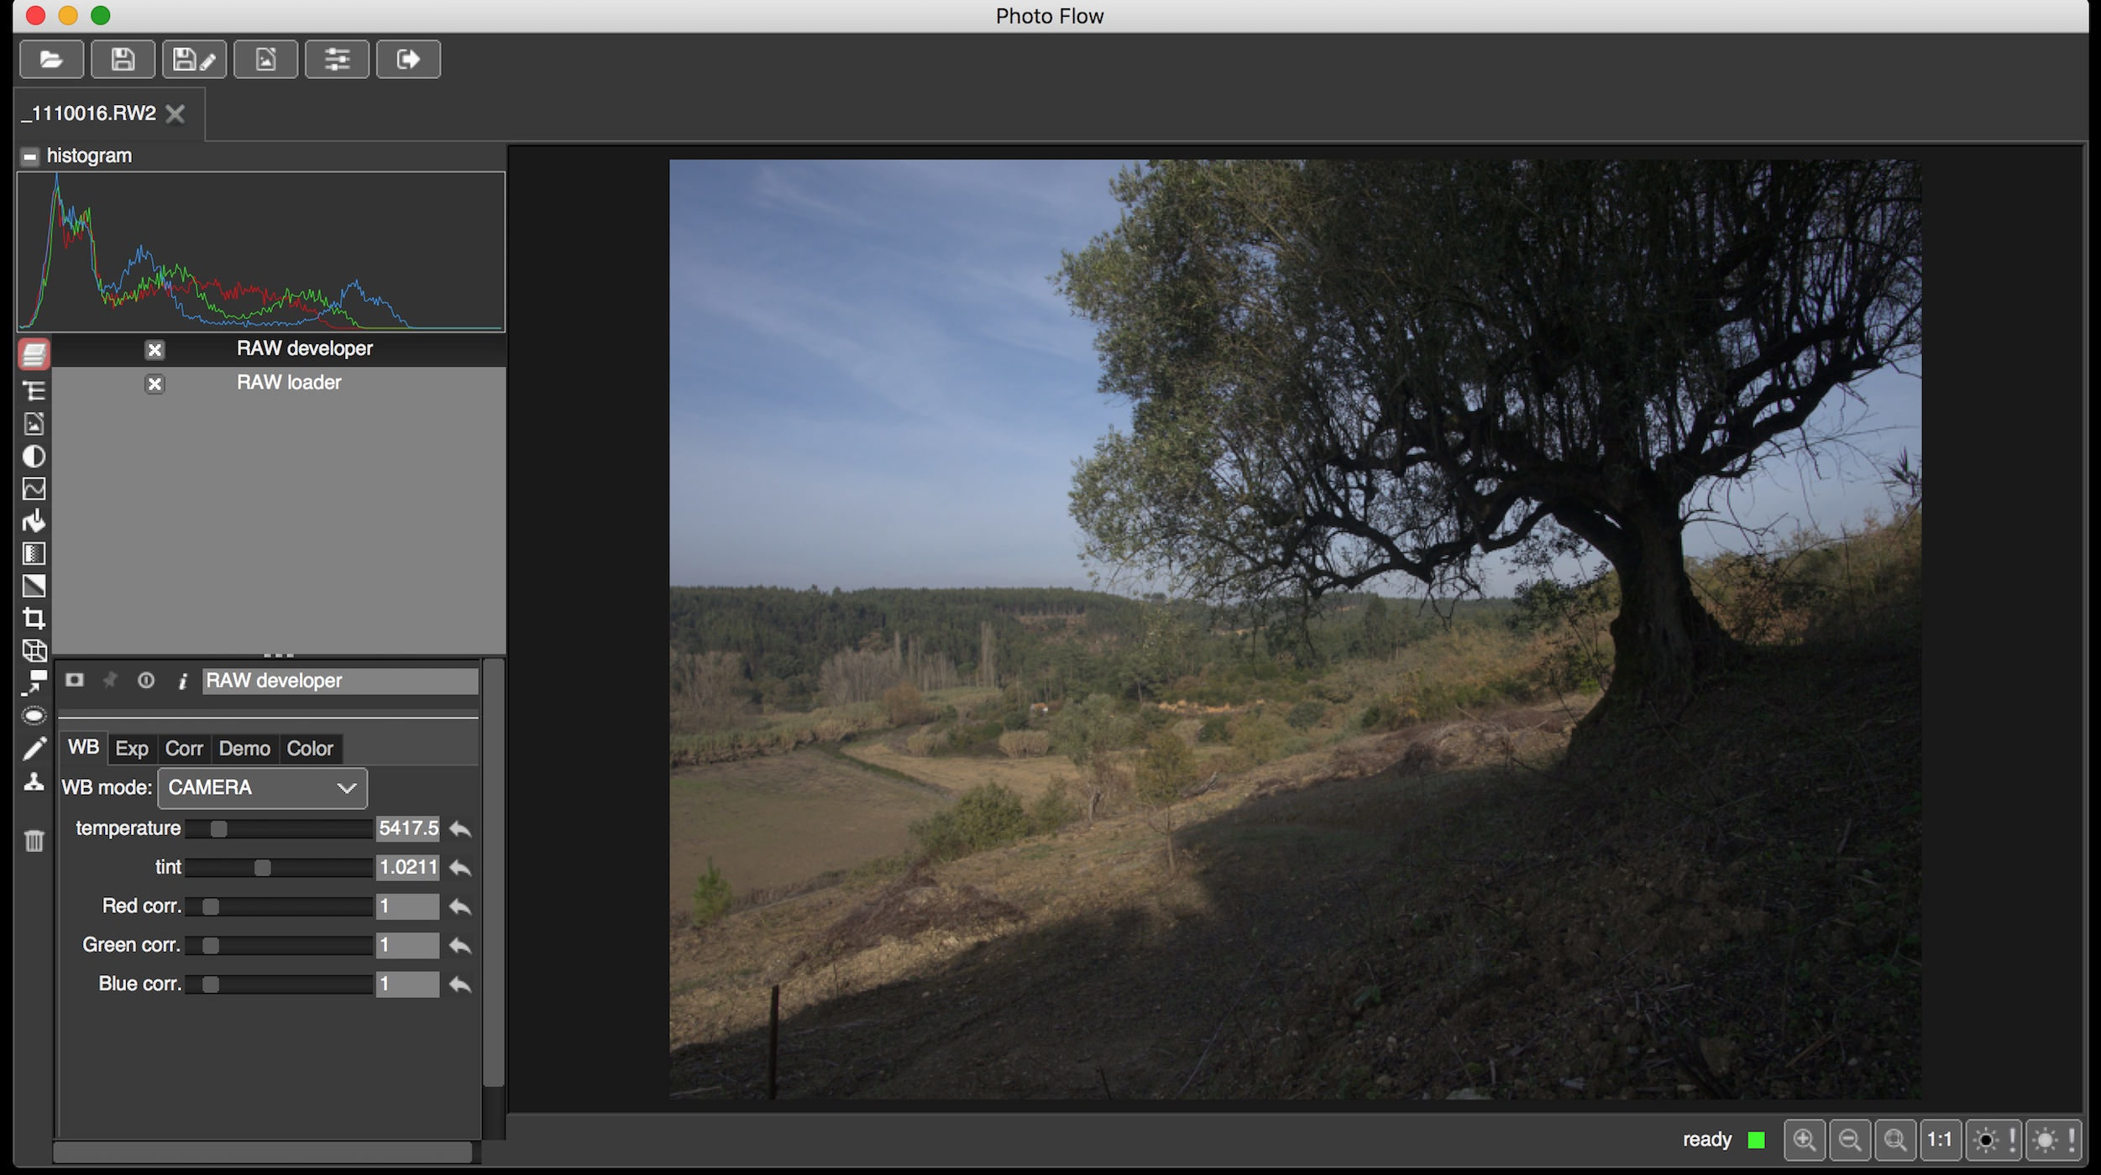
Task: Click the open file folder icon
Action: point(51,60)
